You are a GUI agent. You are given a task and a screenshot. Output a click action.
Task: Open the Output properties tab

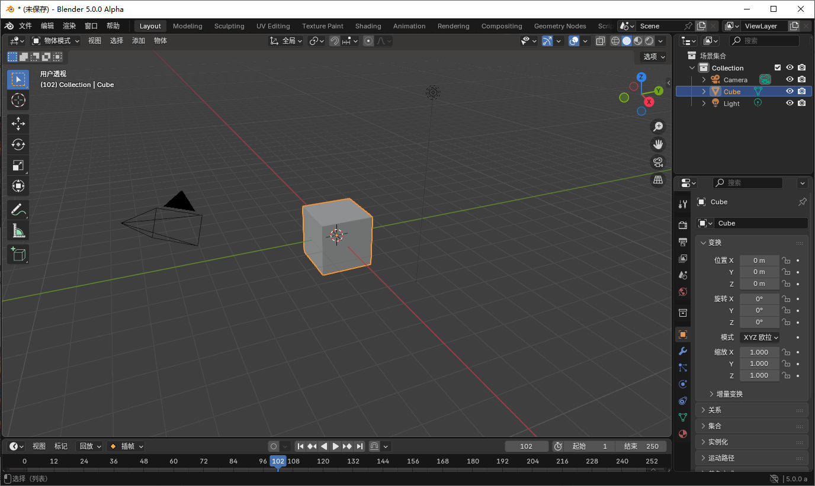click(x=683, y=242)
